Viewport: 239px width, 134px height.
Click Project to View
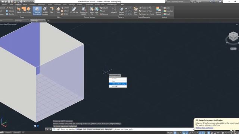tap(145, 11)
